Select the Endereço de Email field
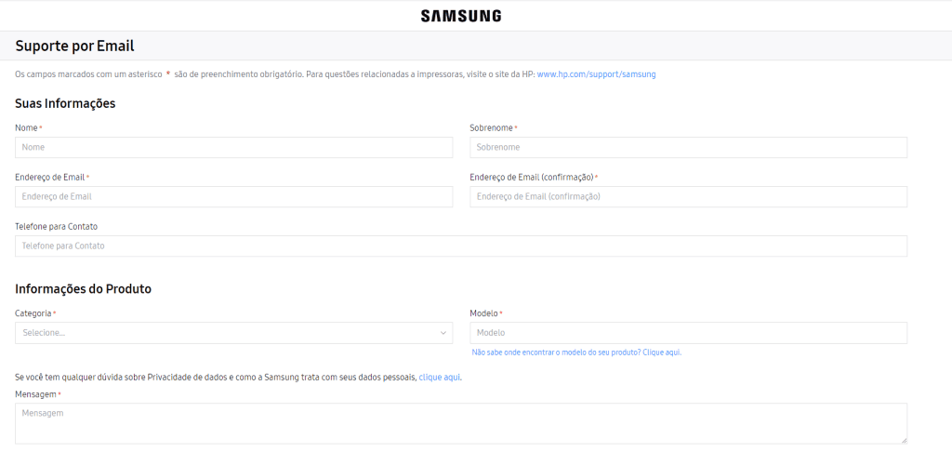Image resolution: width=952 pixels, height=452 pixels. [233, 196]
